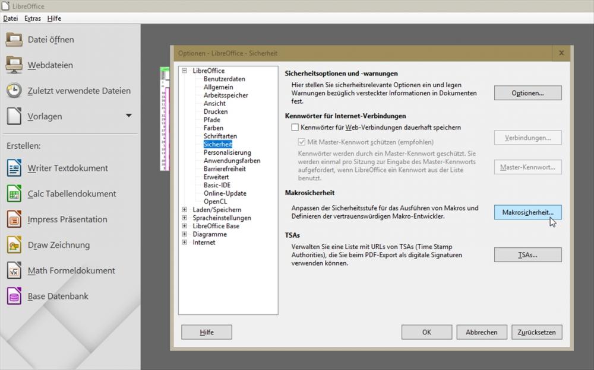Confirm the dialog with OK
The width and height of the screenshot is (594, 370).
coord(426,332)
